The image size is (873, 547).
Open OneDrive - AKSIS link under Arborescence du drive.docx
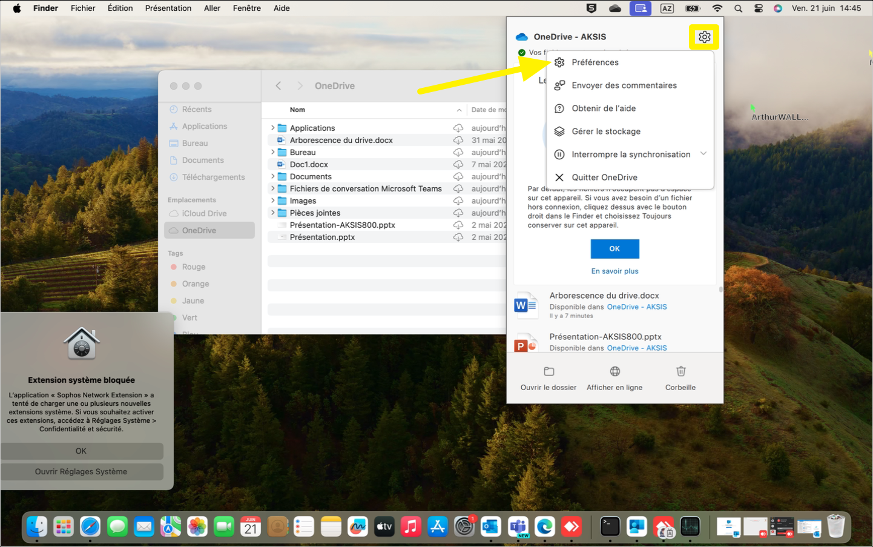click(637, 307)
